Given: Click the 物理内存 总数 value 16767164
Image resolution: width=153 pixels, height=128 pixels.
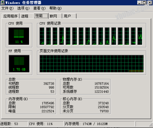Looking at the screenshot, I should point(102,84).
